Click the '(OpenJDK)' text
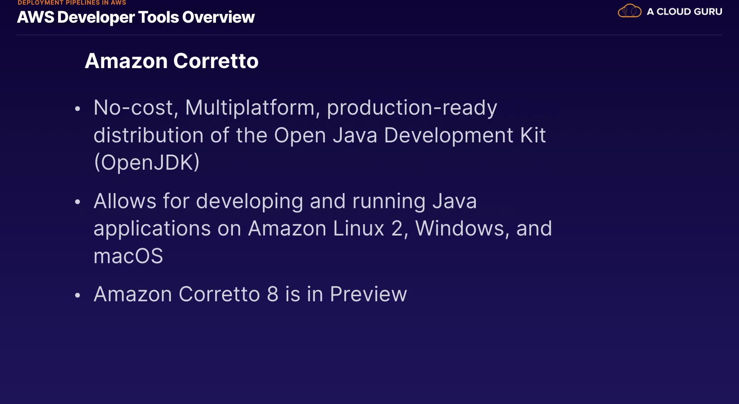This screenshot has width=739, height=404. (x=147, y=162)
